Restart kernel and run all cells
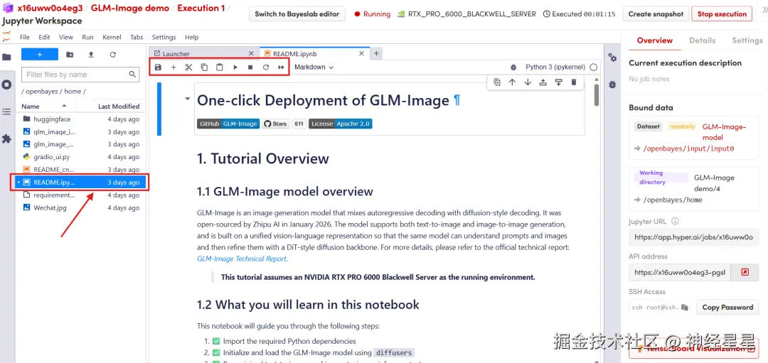768x363 pixels. pyautogui.click(x=281, y=67)
